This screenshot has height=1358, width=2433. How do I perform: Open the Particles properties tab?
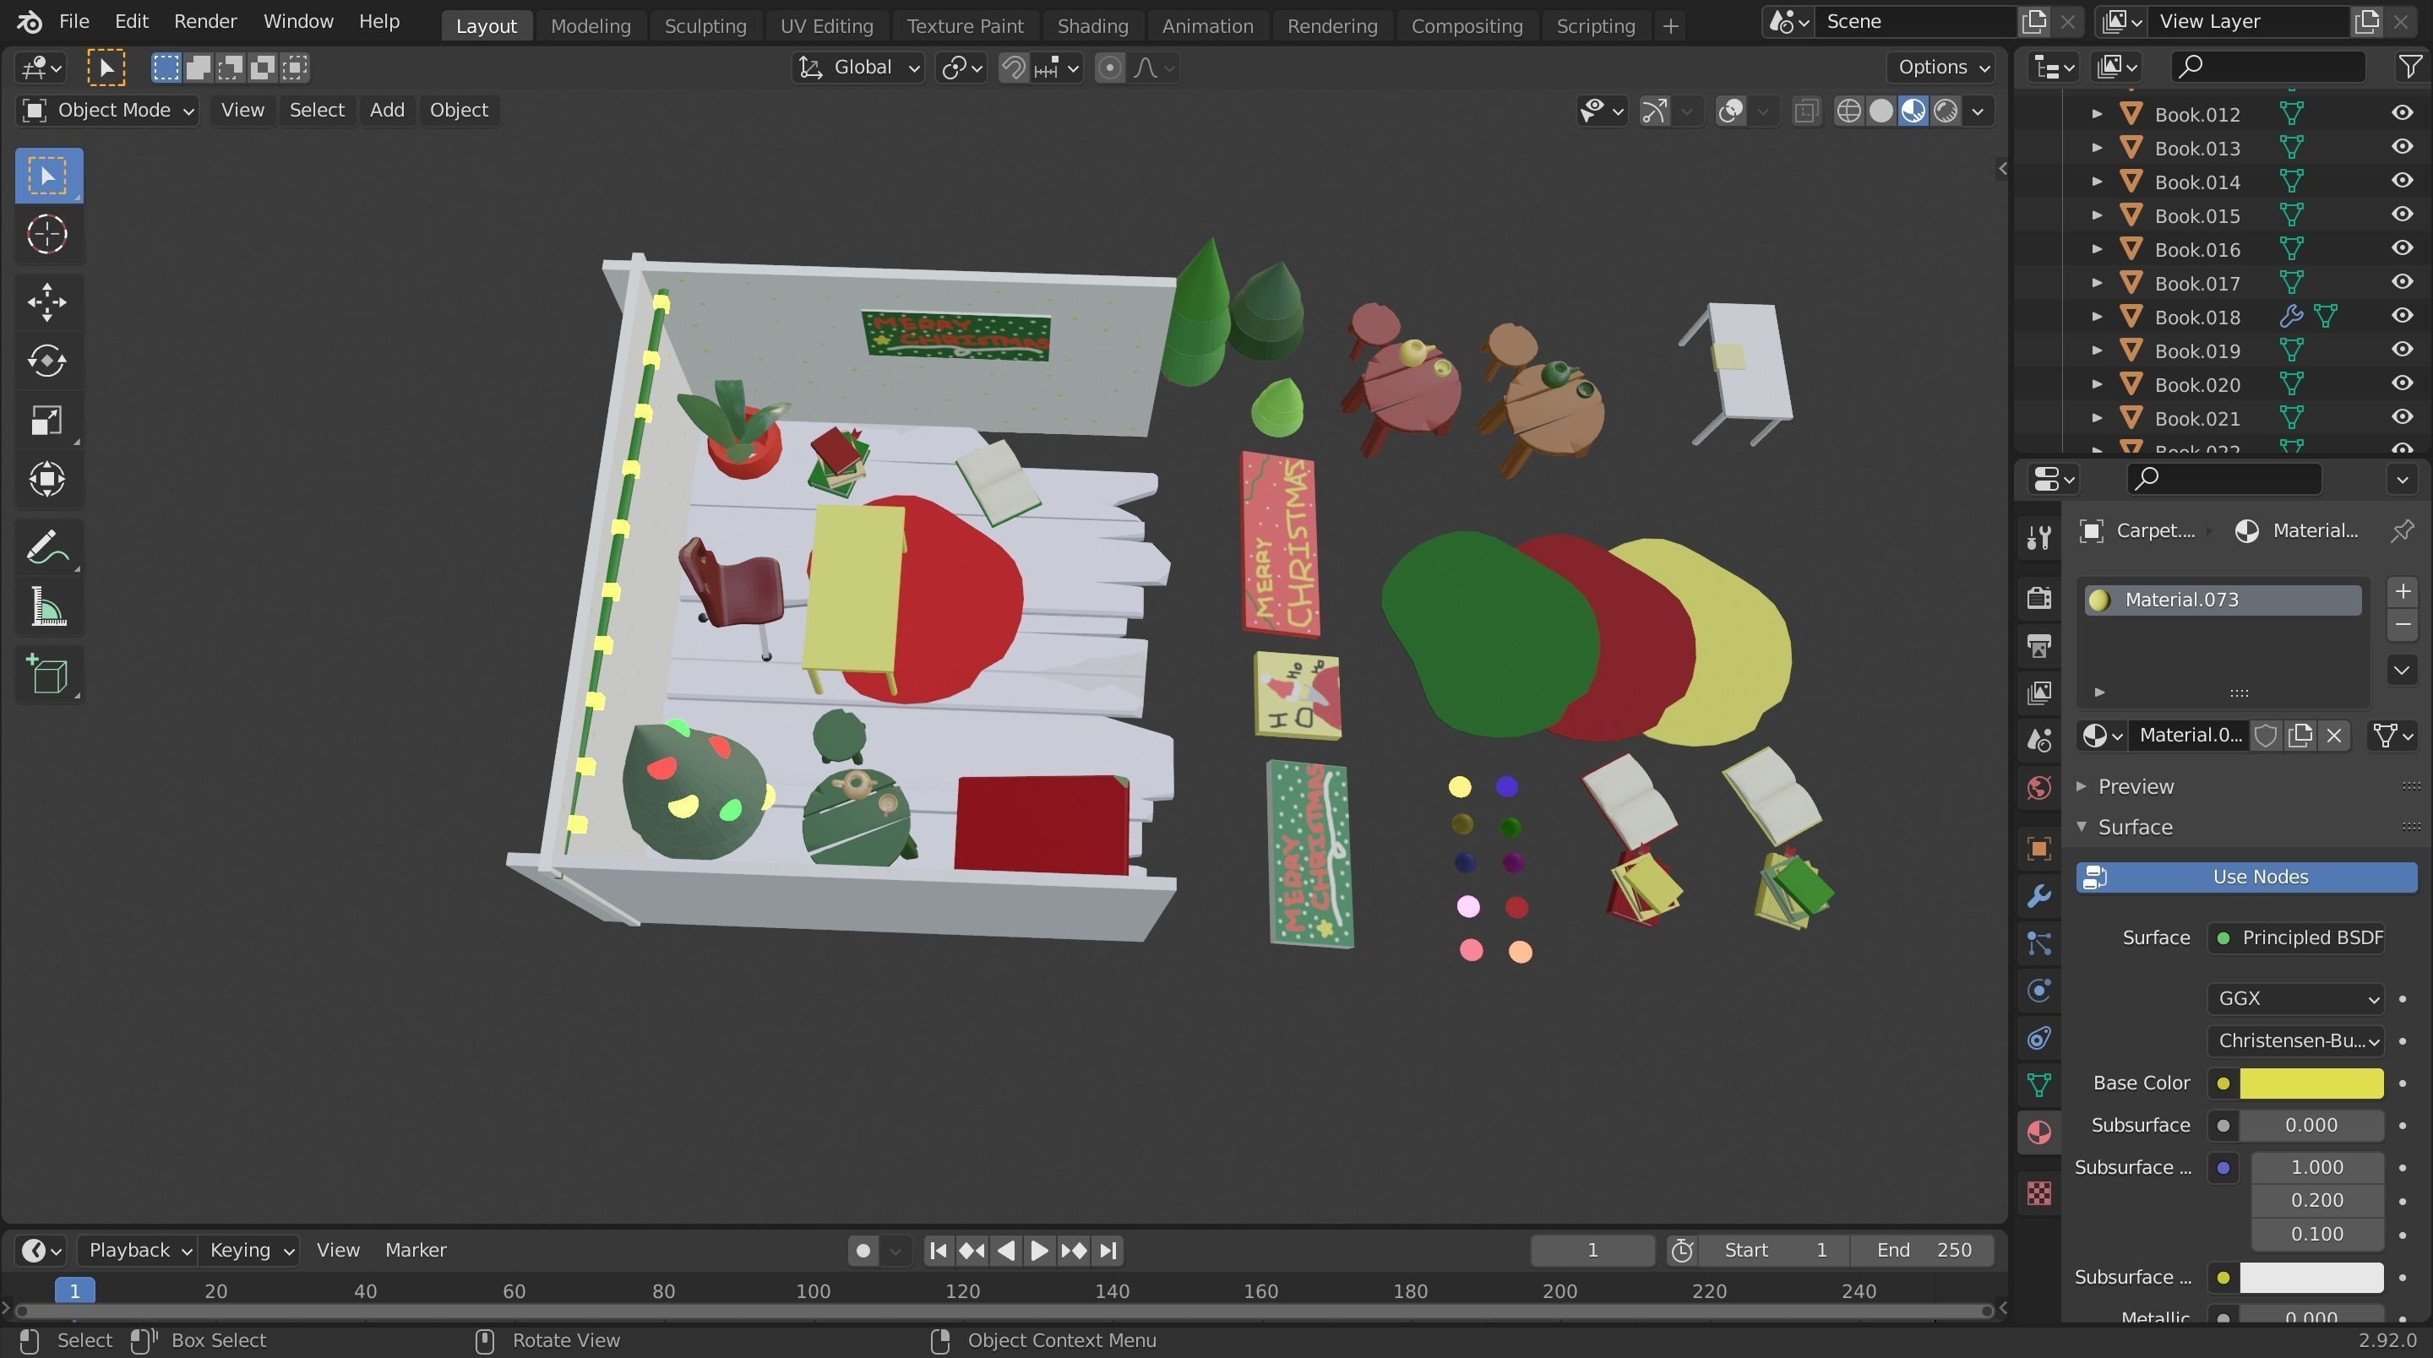(2039, 943)
